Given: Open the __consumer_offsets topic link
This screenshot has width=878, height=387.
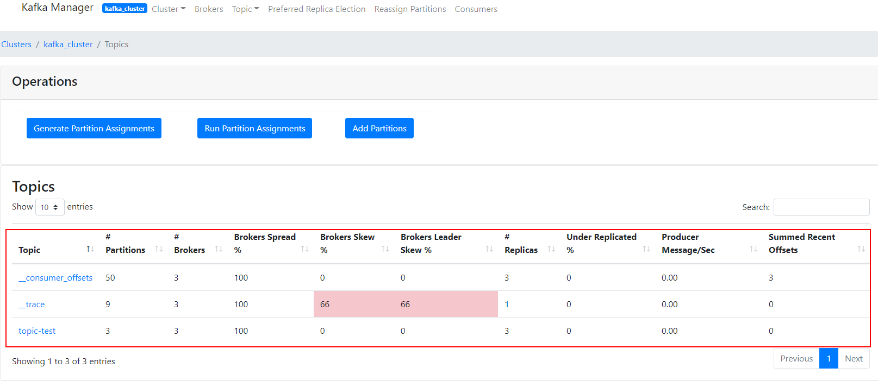Looking at the screenshot, I should point(55,278).
